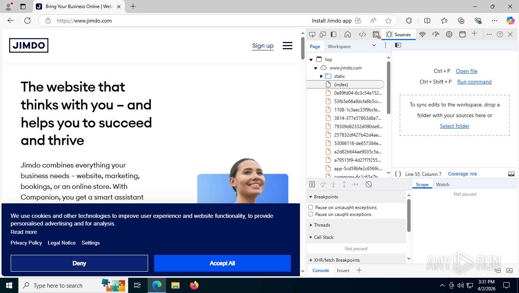Enable Pause on caught exceptions
Viewport: 519px width, 293px height.
coord(311,214)
